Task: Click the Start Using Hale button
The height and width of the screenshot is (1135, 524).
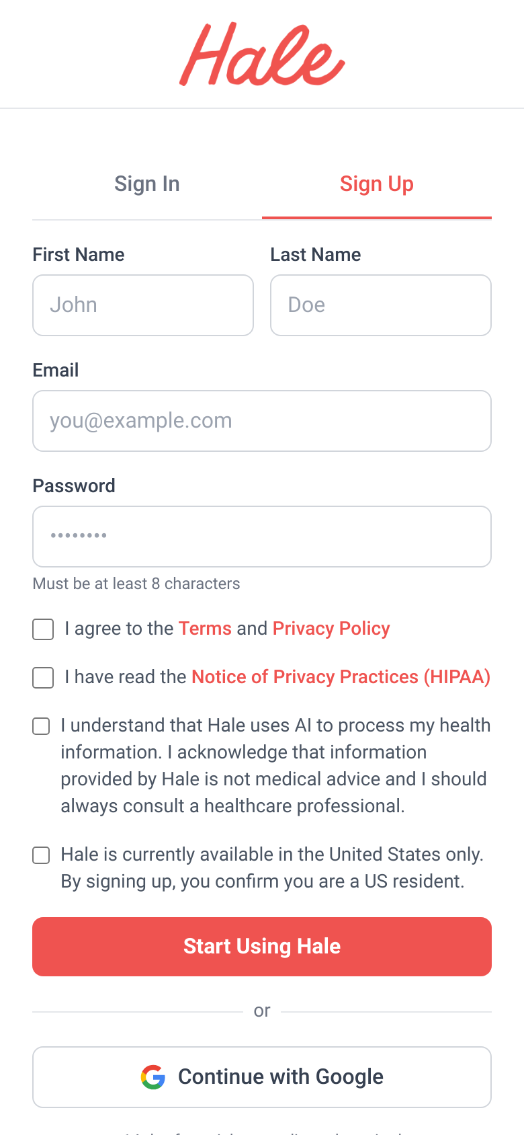Action: pyautogui.click(x=262, y=947)
